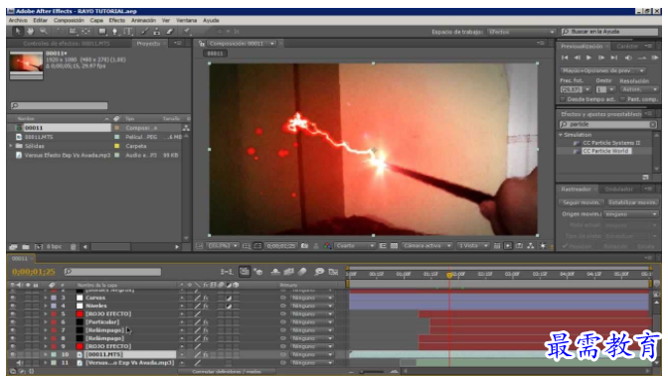The width and height of the screenshot is (668, 377).
Task: Open the Animación menu
Action: click(x=143, y=21)
